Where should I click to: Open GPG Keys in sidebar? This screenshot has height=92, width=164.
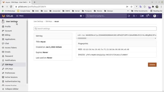9,69
